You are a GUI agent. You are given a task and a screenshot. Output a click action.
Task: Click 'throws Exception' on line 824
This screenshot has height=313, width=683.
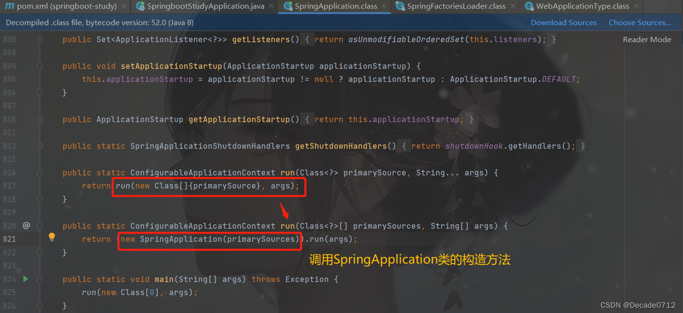290,279
